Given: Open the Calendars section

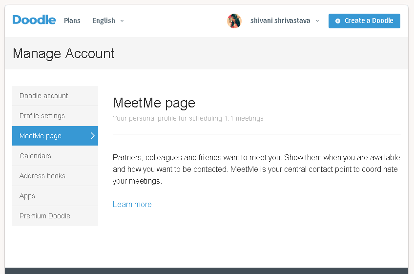Looking at the screenshot, I should point(35,156).
